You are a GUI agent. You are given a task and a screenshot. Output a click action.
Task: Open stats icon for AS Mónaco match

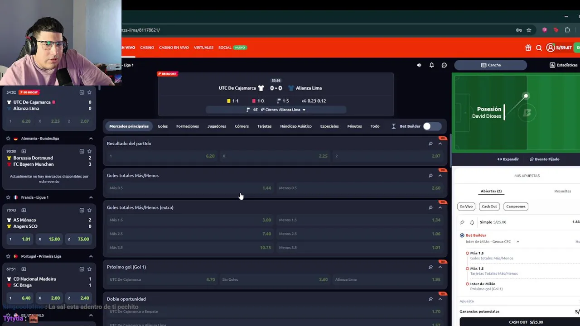pos(82,210)
